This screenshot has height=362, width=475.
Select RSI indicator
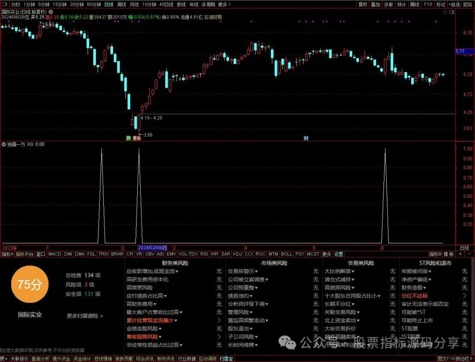pos(204,254)
